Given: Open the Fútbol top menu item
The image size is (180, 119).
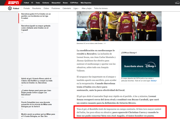Looking at the screenshot, I should click(26, 3).
